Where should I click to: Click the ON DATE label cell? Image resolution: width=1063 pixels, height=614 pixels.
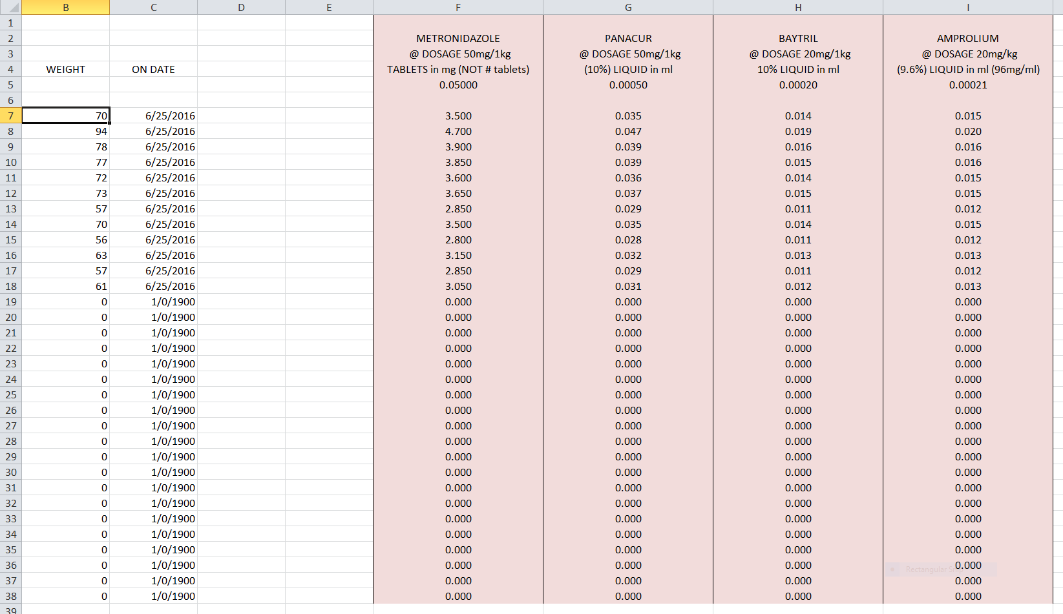153,69
